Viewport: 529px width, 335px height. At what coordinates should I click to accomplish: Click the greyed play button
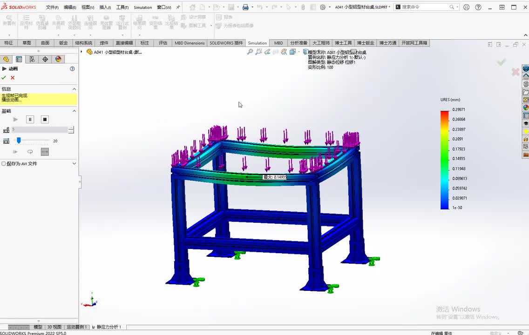click(15, 119)
